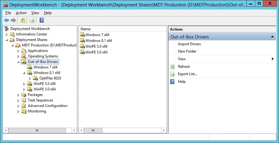Click the WinPE 5.0 x64 folder icon in list pane
Image resolution: width=279 pixels, height=143 pixels.
[x=82, y=52]
